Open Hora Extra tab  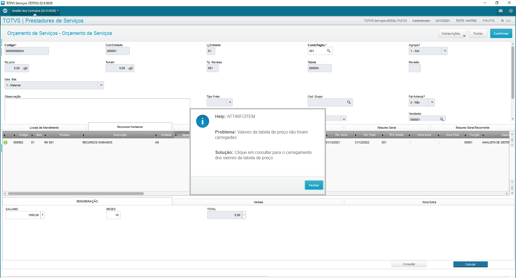click(429, 202)
